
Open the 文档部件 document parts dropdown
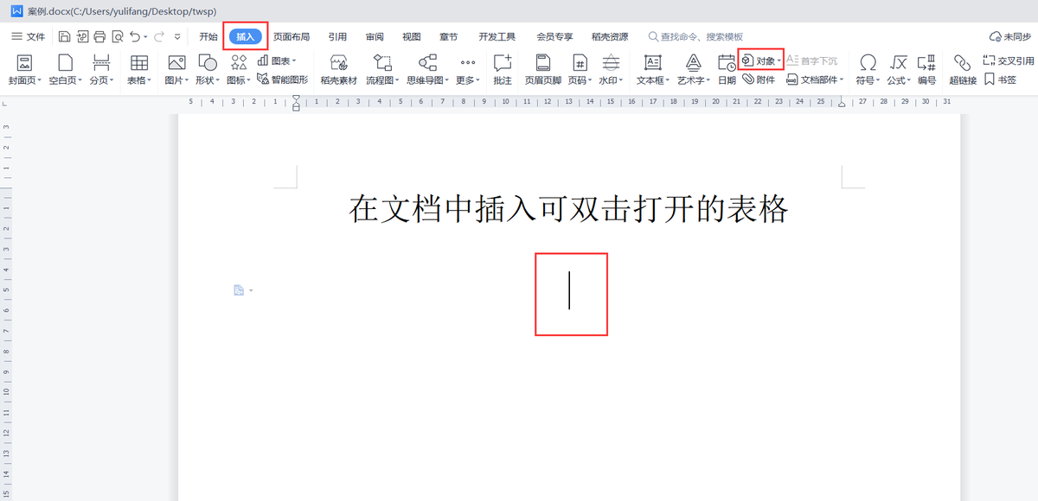tap(816, 79)
